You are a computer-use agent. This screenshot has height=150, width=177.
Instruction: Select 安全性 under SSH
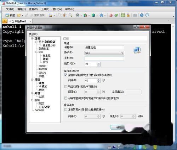46,55
